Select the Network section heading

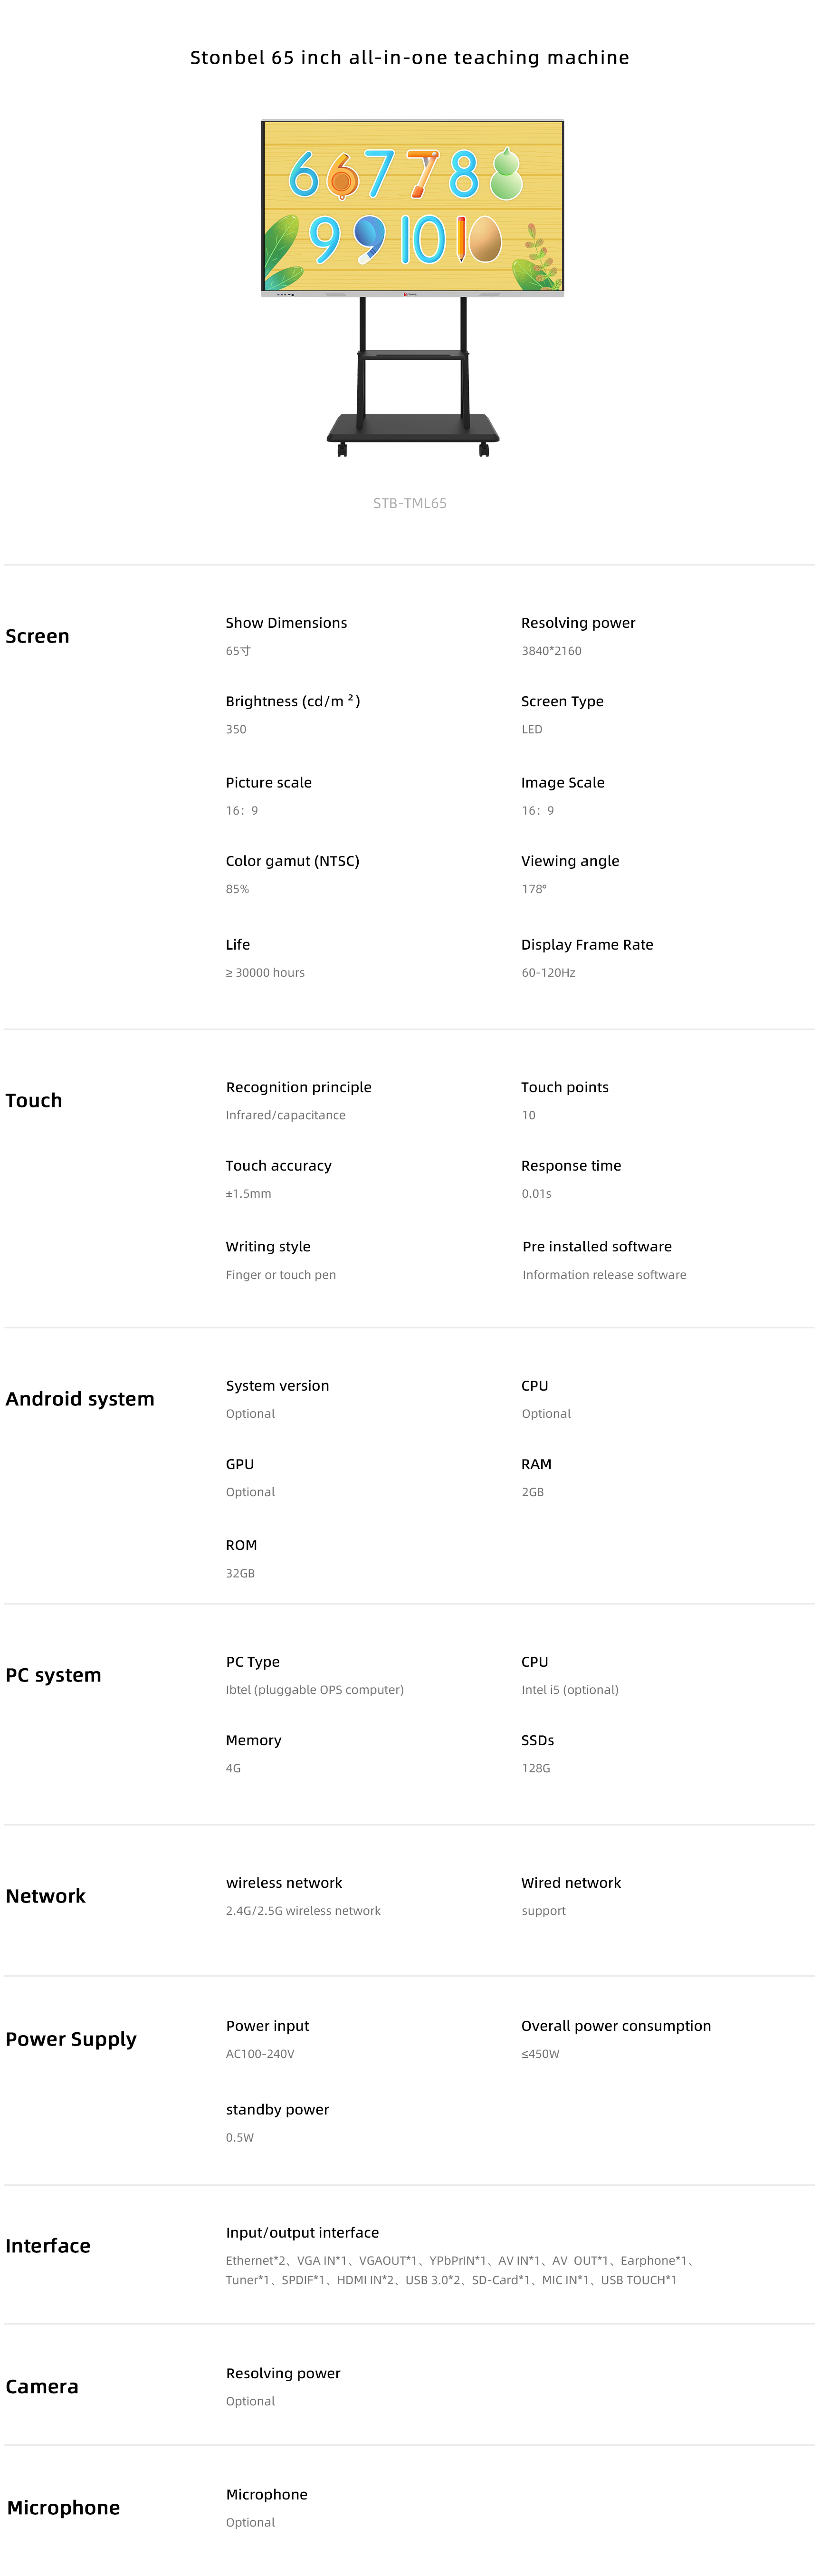coord(46,1896)
